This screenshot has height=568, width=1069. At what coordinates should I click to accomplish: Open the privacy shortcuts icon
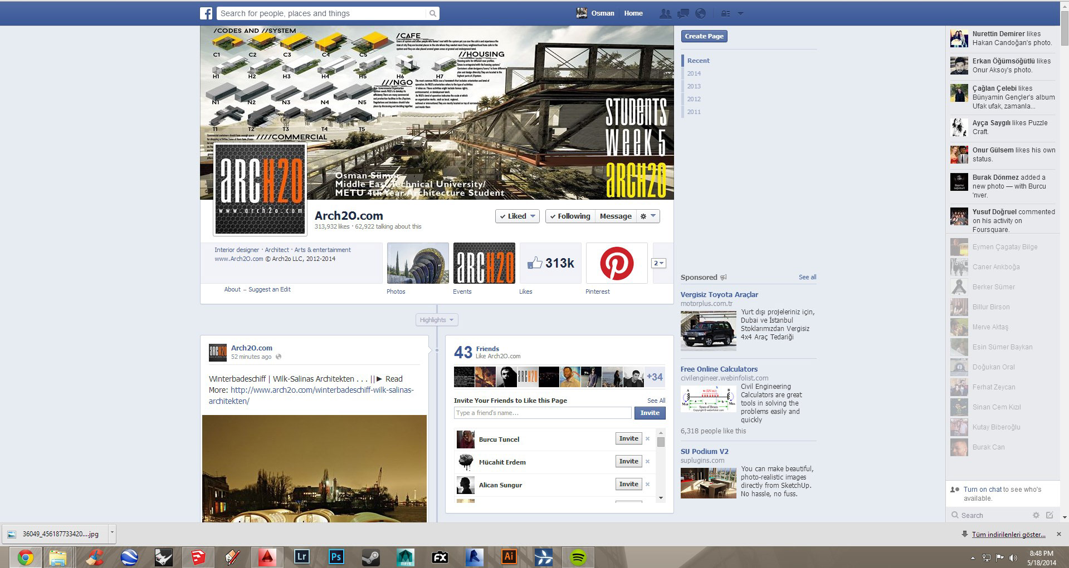[725, 13]
